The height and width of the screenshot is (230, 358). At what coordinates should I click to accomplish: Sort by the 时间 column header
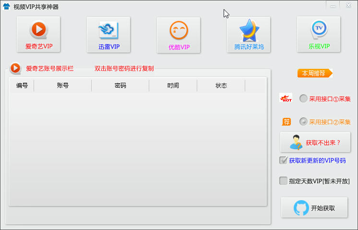click(x=173, y=86)
